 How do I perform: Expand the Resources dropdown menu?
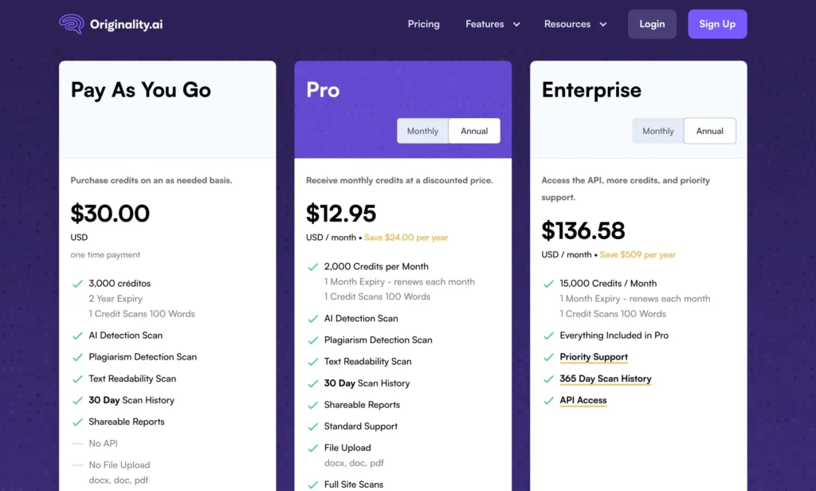click(575, 24)
